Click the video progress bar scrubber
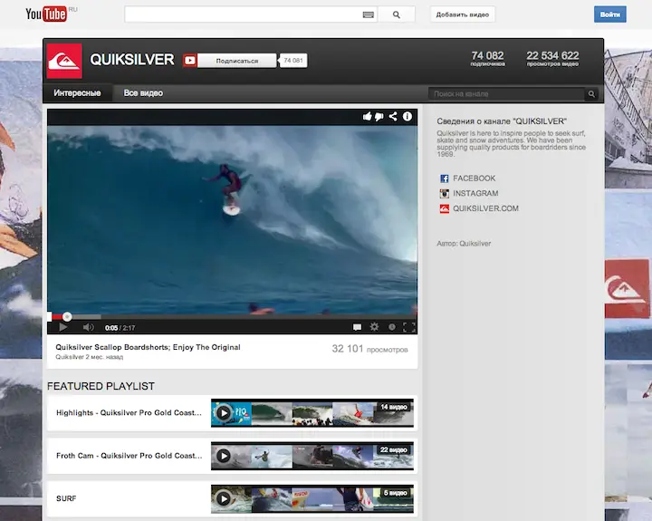Viewport: 652px width, 521px height. tap(67, 317)
